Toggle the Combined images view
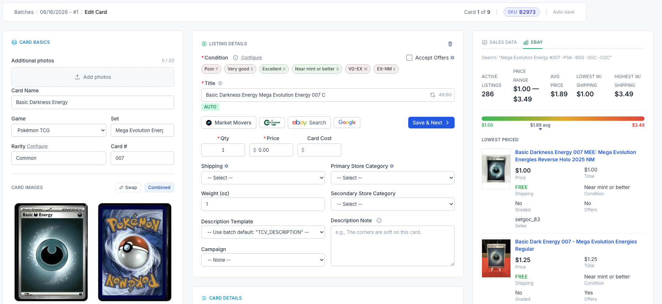Viewport: 662px width, 304px height. (x=159, y=188)
